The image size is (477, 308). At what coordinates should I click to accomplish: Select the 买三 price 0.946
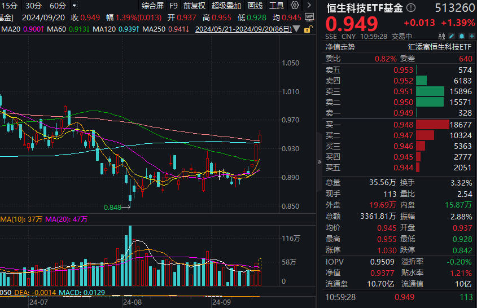[x=403, y=146]
